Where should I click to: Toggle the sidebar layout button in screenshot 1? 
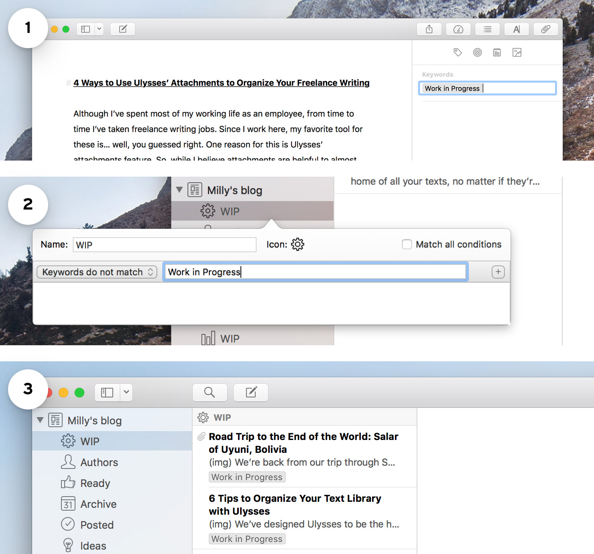click(85, 29)
